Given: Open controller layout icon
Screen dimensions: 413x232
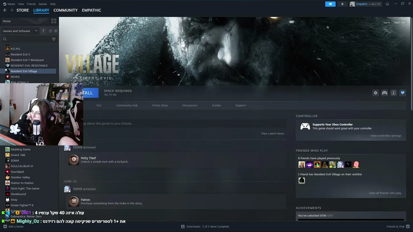Looking at the screenshot, I should tap(385, 93).
